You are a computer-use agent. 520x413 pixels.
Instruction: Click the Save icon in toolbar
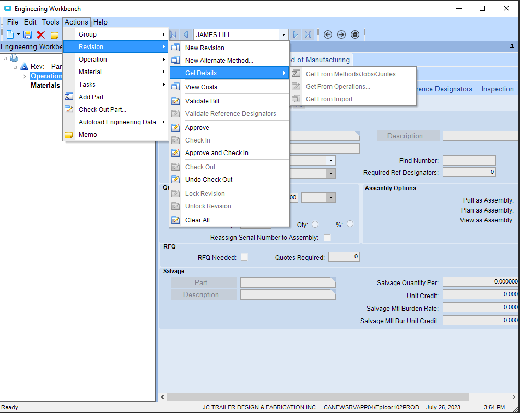coord(28,34)
